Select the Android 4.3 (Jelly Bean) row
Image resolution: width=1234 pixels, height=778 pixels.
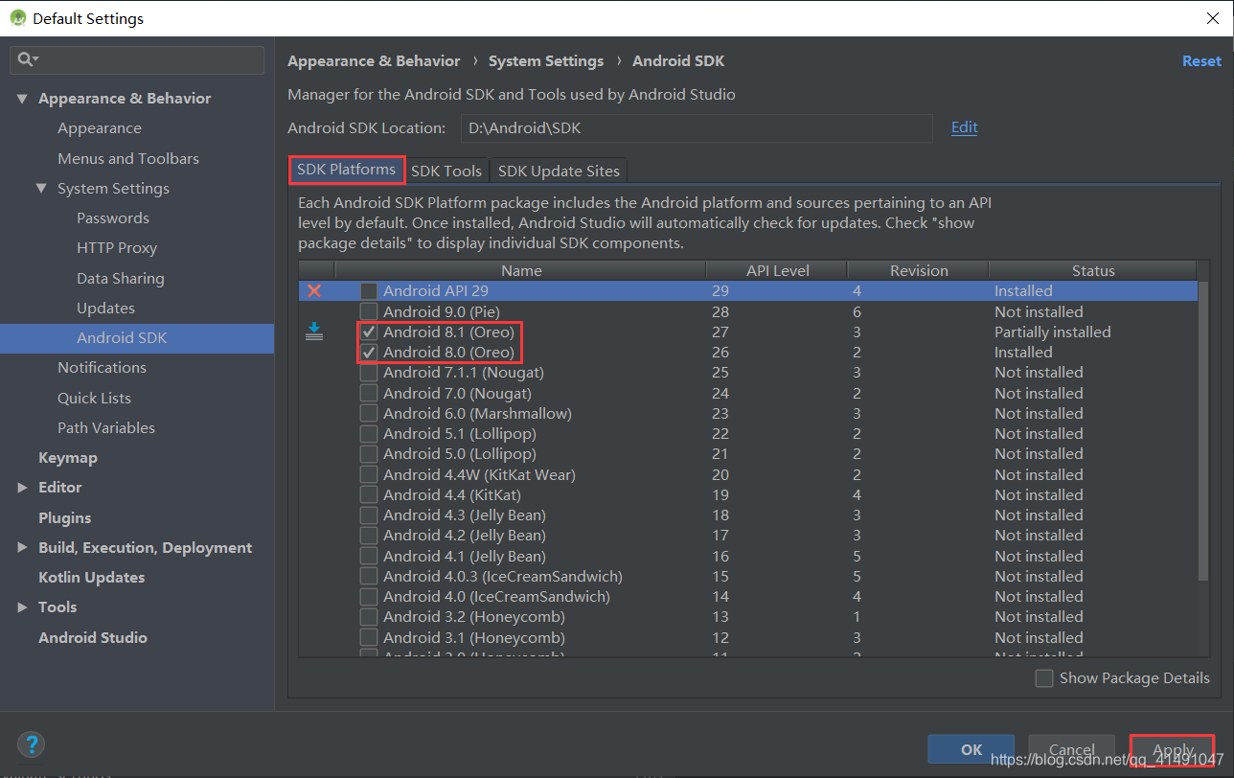pyautogui.click(x=747, y=515)
